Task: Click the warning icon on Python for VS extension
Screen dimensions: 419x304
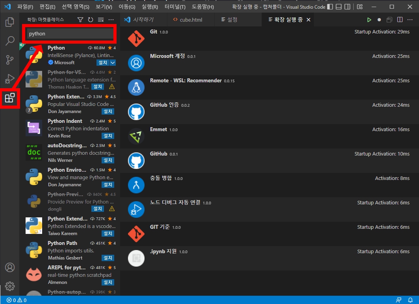Action: coord(112,87)
